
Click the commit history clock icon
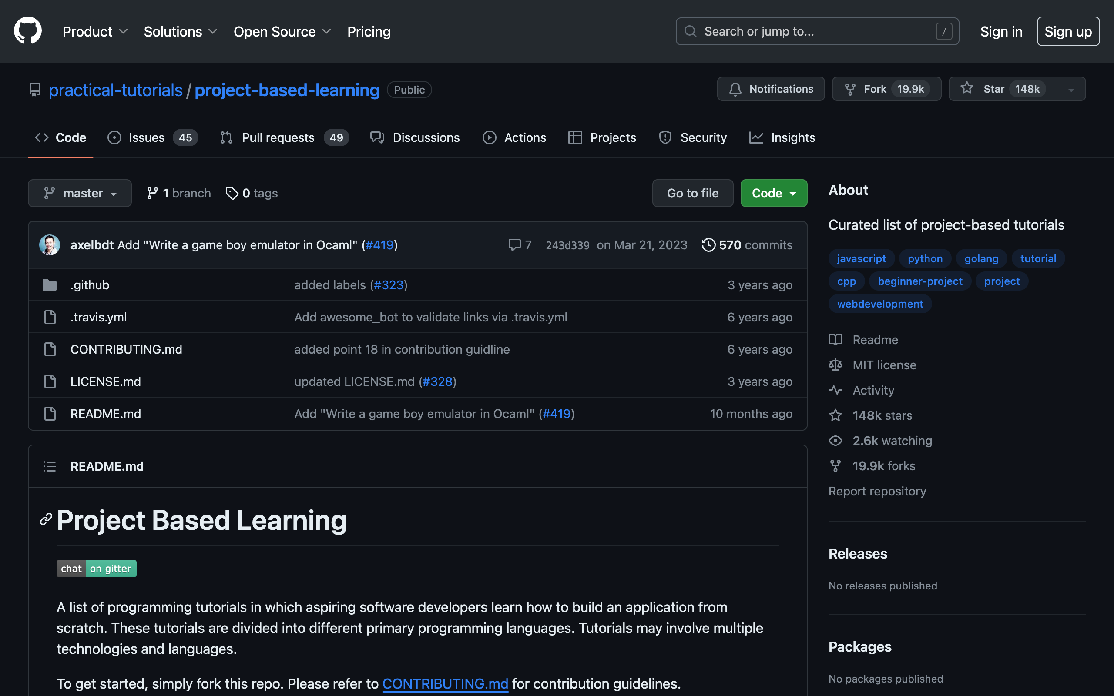tap(708, 244)
